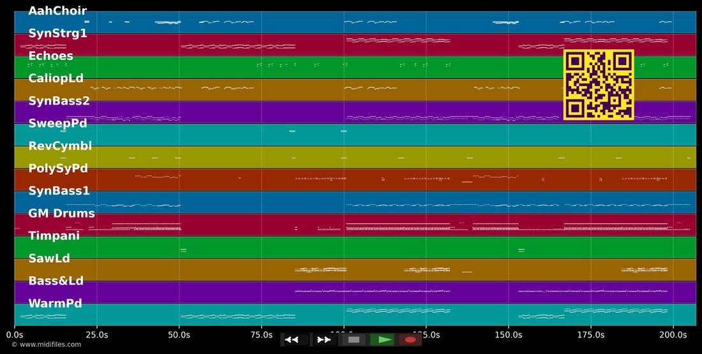
Task: Click the 75.0s time axis label
Action: (262, 334)
